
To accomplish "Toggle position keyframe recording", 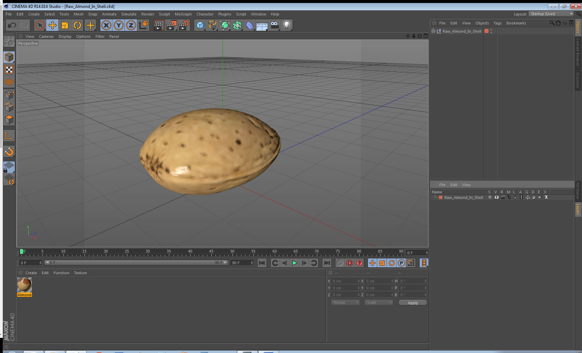I will coord(372,263).
